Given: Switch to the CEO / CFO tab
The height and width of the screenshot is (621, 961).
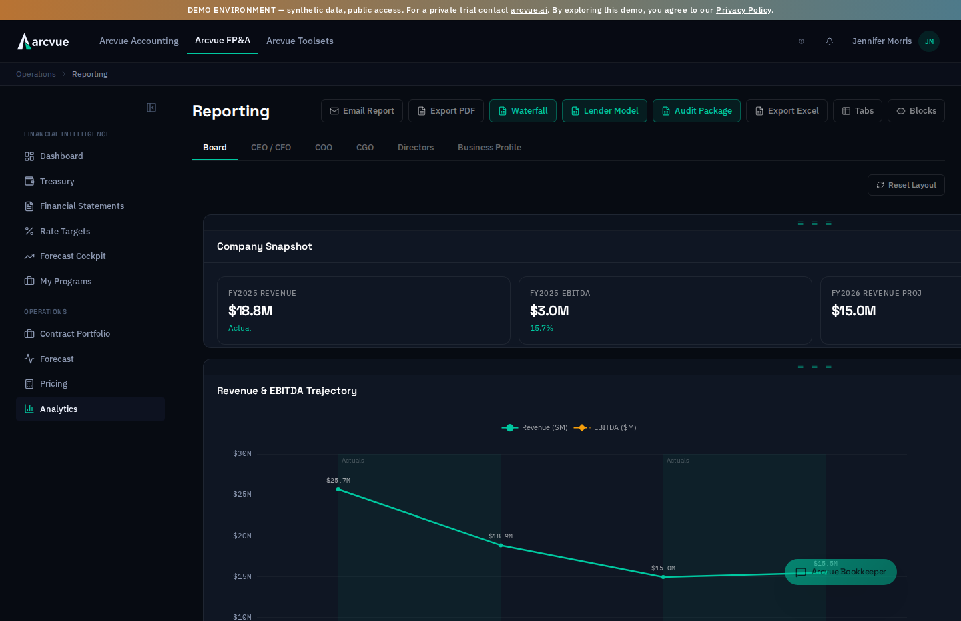Looking at the screenshot, I should 271,148.
